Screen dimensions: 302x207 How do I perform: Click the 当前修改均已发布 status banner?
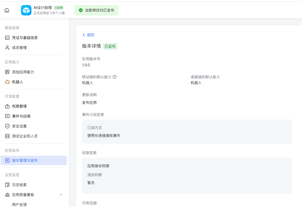coord(96,10)
